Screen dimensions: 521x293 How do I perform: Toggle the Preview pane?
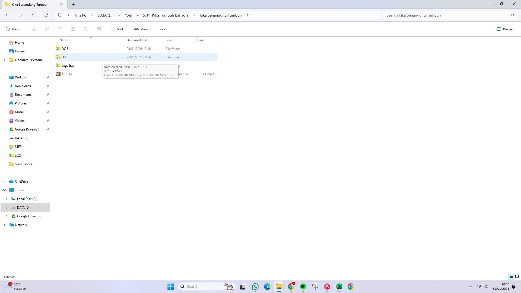pyautogui.click(x=505, y=29)
